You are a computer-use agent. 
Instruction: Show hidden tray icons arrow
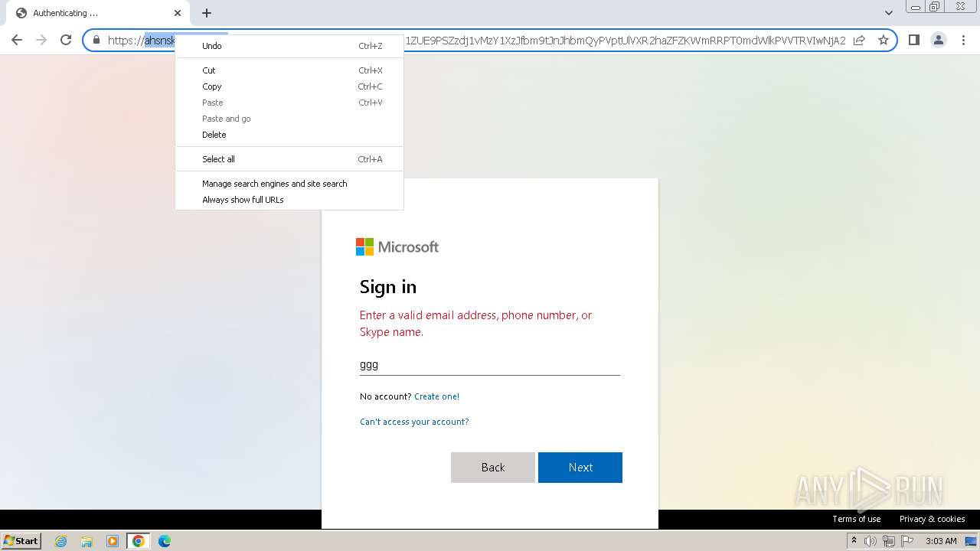pyautogui.click(x=854, y=541)
